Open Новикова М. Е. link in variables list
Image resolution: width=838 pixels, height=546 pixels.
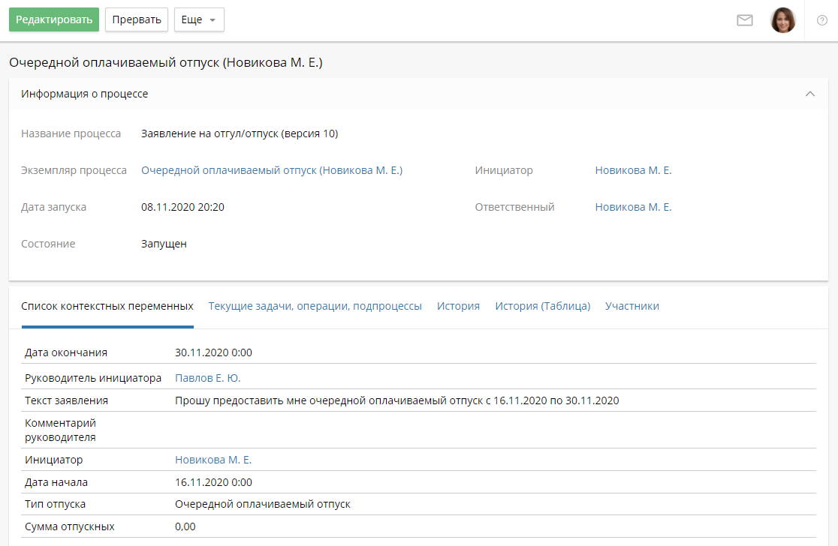tap(213, 459)
